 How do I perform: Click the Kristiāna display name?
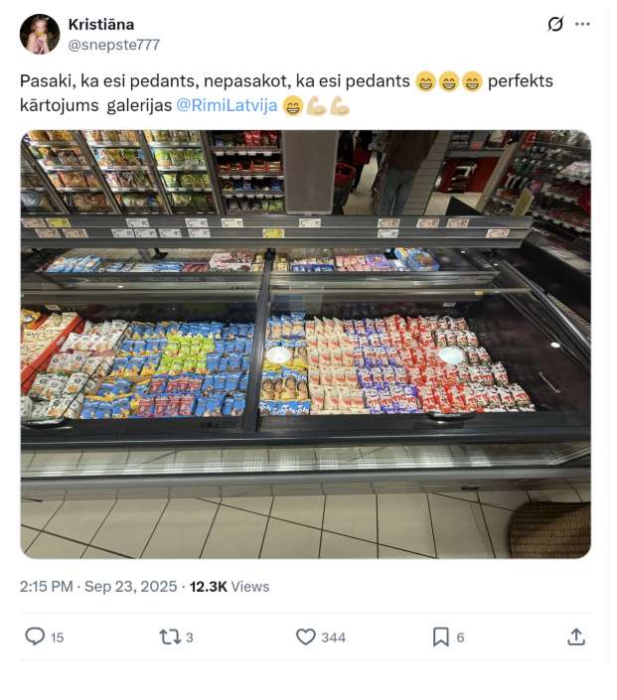click(x=101, y=24)
